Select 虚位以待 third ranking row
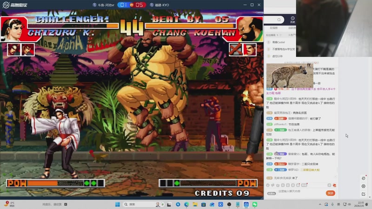The width and height of the screenshot is (372, 209). [x=277, y=56]
